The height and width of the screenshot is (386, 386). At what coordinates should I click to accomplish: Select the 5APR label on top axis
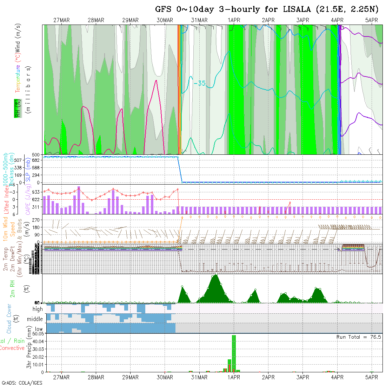(x=371, y=20)
